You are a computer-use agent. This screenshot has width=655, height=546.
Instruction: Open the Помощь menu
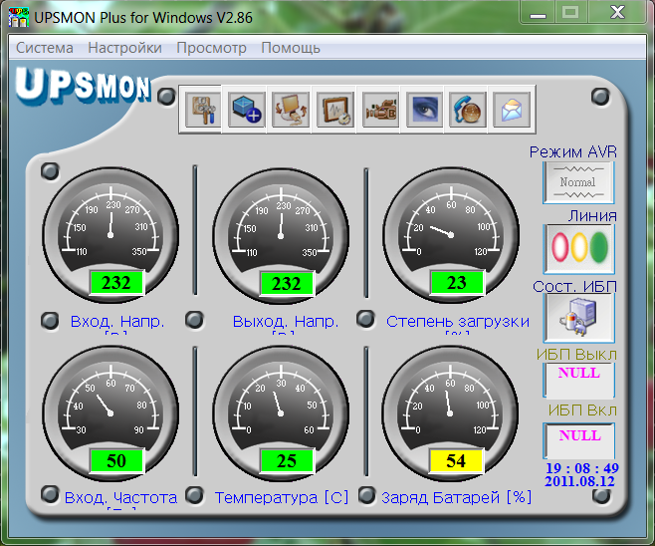[291, 48]
